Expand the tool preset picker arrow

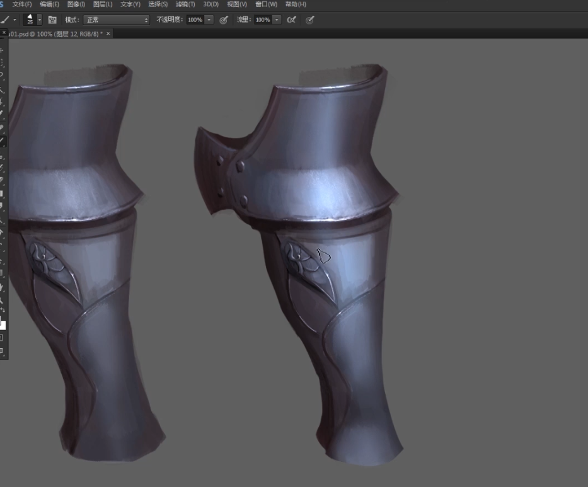click(14, 20)
